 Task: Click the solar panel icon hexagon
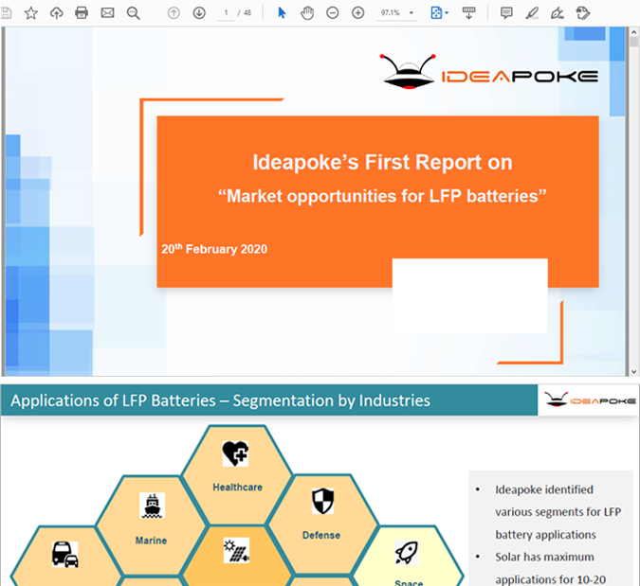[x=236, y=551]
